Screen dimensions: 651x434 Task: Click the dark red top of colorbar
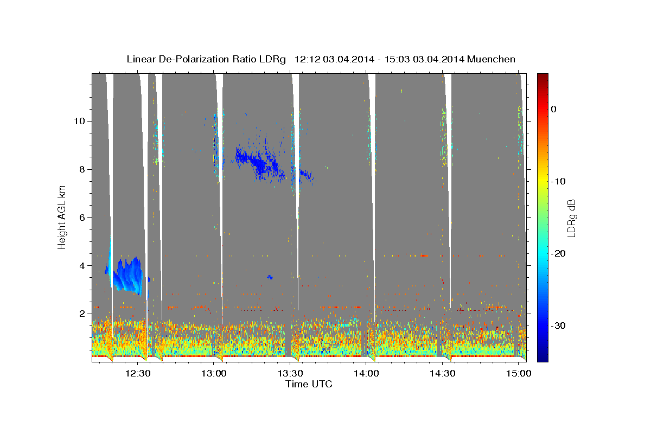(542, 77)
